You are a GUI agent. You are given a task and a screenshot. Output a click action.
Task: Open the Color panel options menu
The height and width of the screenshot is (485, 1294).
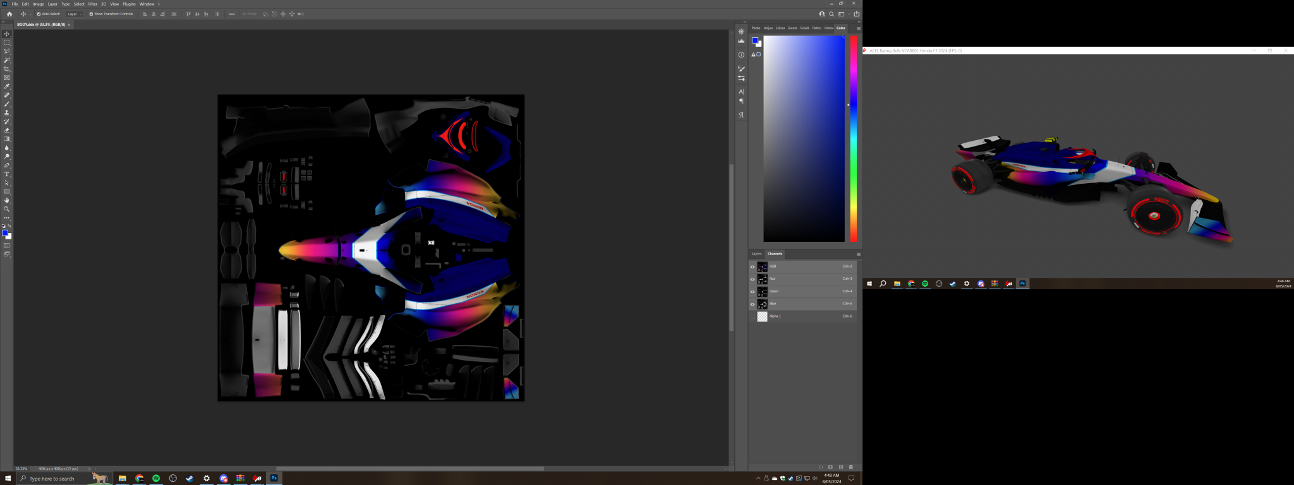pyautogui.click(x=858, y=28)
